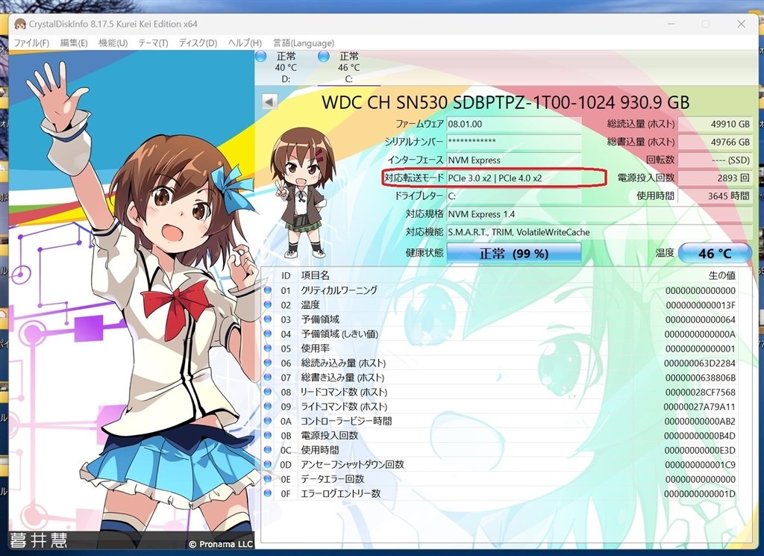Click the 46 °C temperature button

tap(715, 254)
